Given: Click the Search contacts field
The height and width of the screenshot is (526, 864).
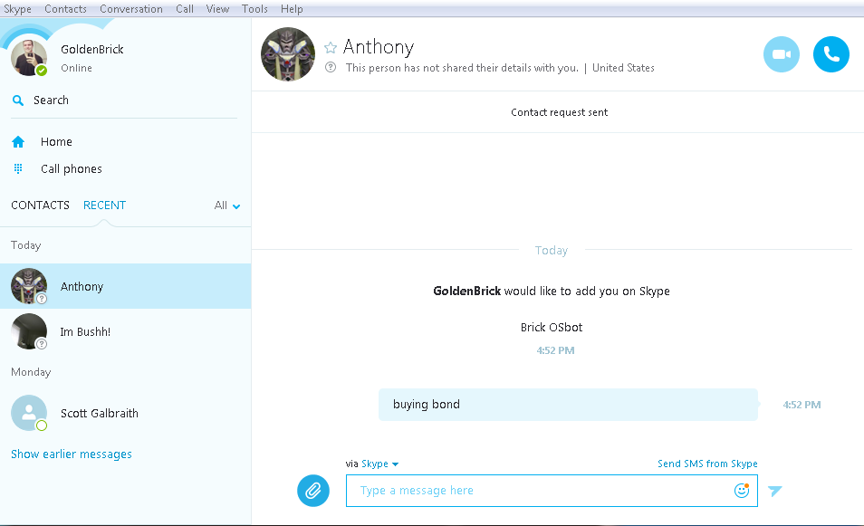Looking at the screenshot, I should click(x=124, y=100).
